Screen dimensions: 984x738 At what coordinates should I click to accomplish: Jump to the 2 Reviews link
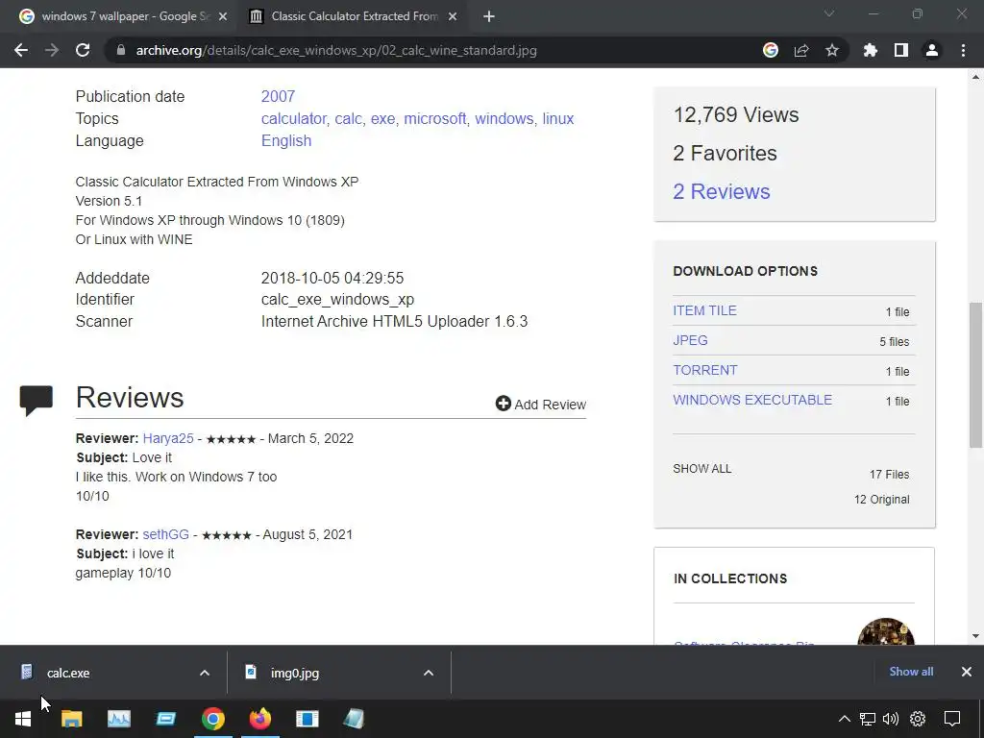pyautogui.click(x=721, y=191)
